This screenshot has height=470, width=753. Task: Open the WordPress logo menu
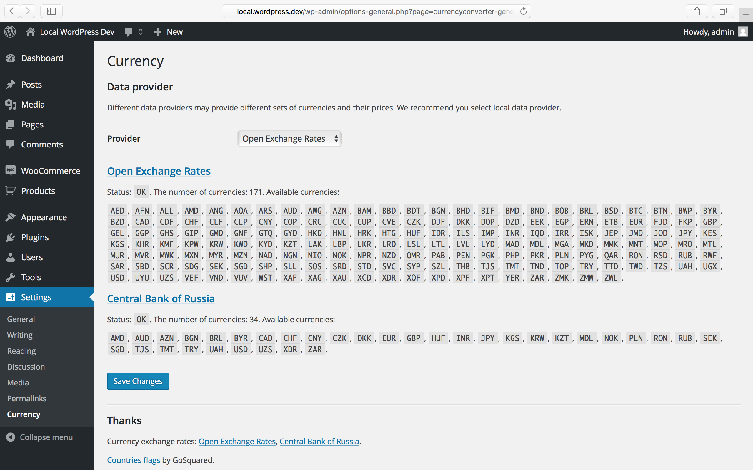10,31
